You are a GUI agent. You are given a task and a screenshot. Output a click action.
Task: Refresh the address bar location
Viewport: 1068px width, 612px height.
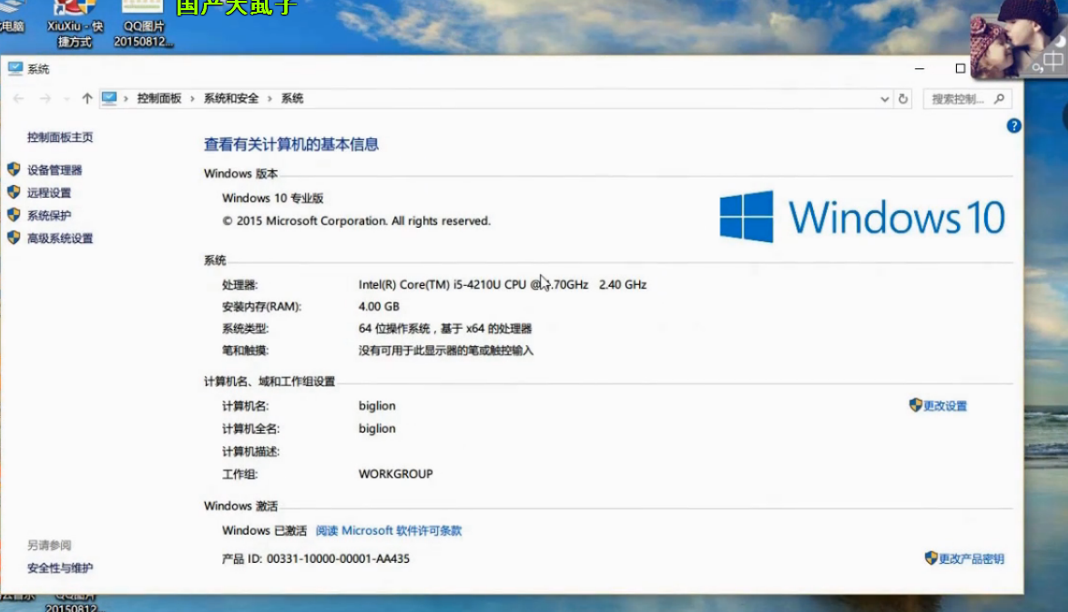click(903, 98)
